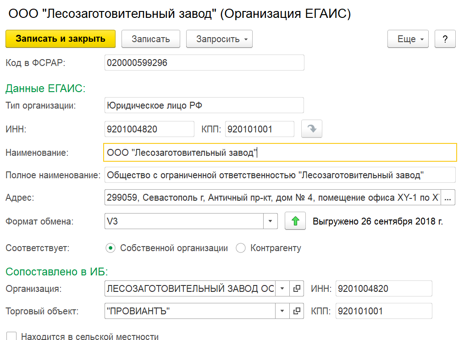Click the КПП field in Сопоставлено в ИБ

(384, 311)
